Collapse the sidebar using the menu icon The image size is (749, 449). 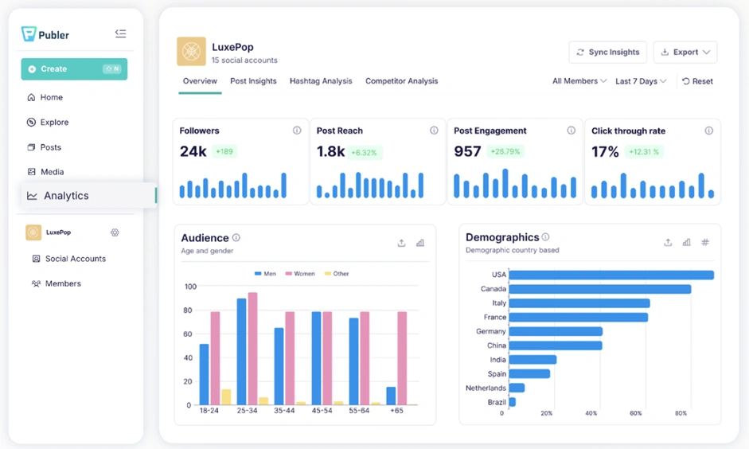tap(120, 33)
